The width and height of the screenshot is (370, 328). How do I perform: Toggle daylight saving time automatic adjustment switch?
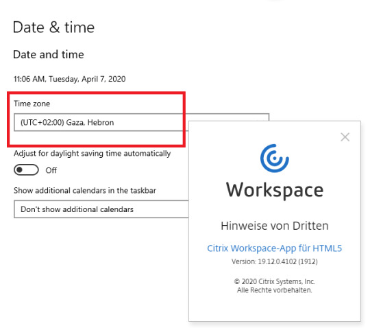point(26,170)
